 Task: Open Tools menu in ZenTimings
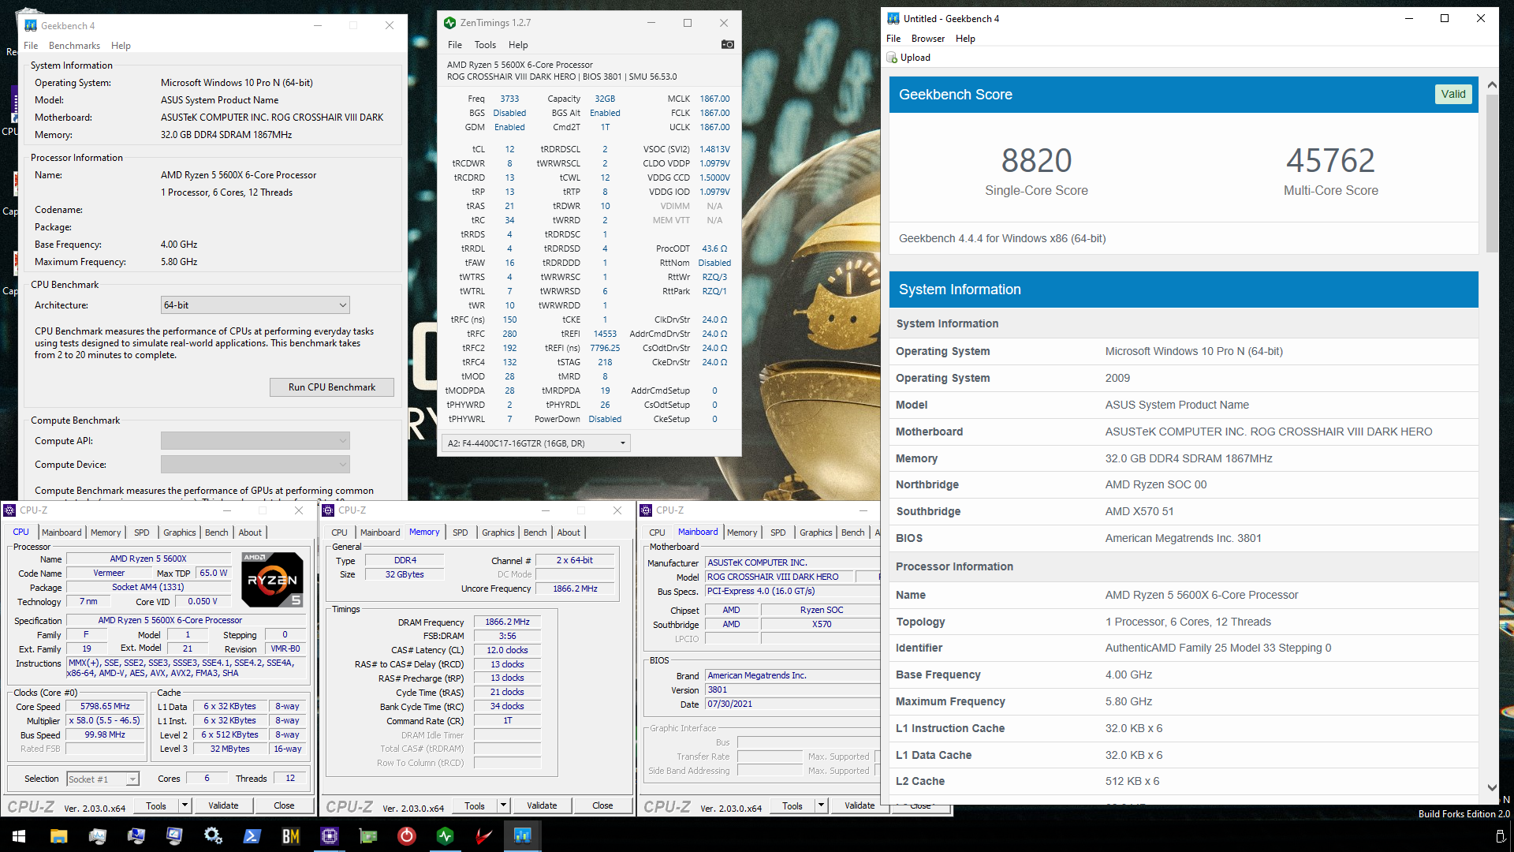click(485, 45)
